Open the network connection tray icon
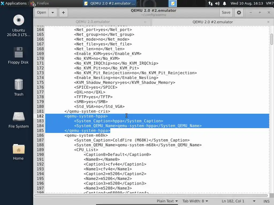The width and height of the screenshot is (274, 205). pos(210,3)
